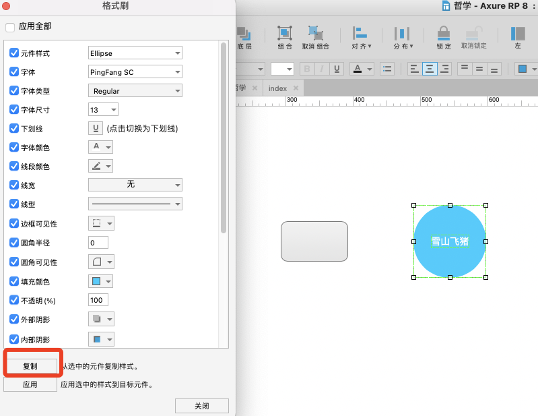Open the 圆角可见性 dropdown
The image size is (538, 416).
(101, 262)
